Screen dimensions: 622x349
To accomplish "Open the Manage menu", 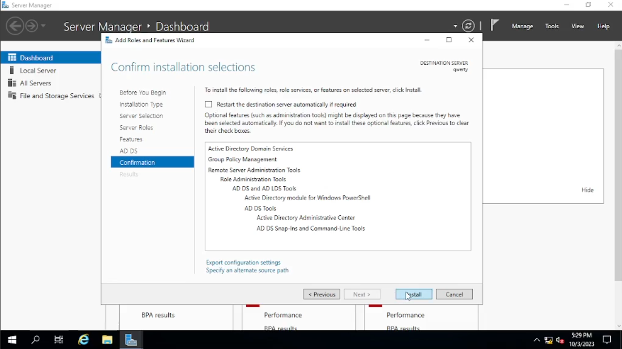I will [522, 26].
